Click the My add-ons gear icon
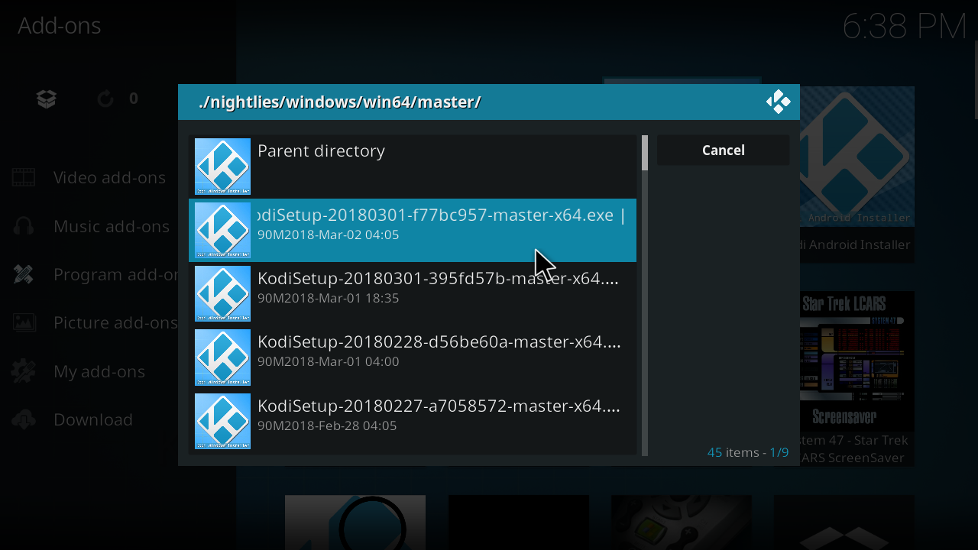 click(x=24, y=371)
